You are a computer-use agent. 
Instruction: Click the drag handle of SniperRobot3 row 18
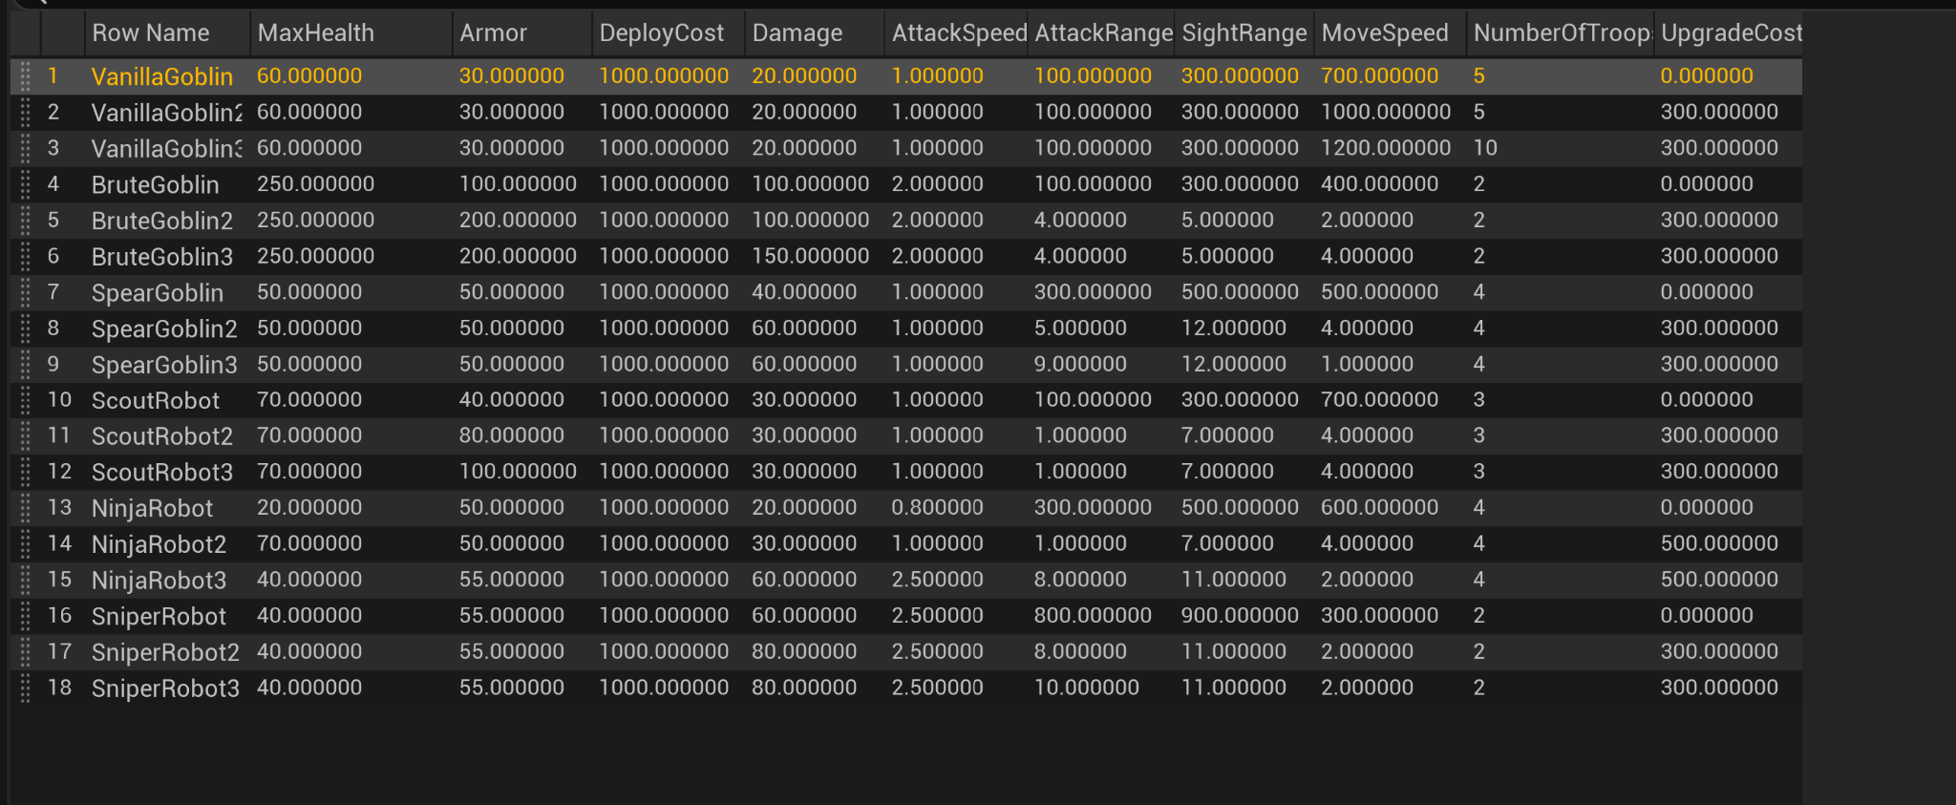[26, 688]
